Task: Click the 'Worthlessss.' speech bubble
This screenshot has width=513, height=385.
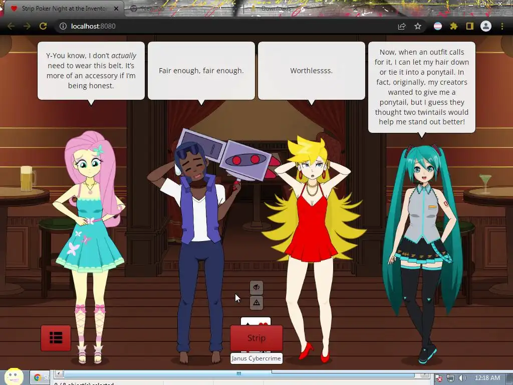Action: (x=312, y=71)
